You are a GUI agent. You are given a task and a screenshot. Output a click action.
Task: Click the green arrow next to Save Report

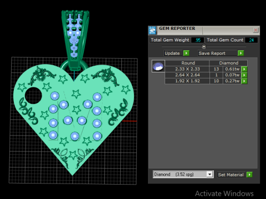[x=241, y=53]
